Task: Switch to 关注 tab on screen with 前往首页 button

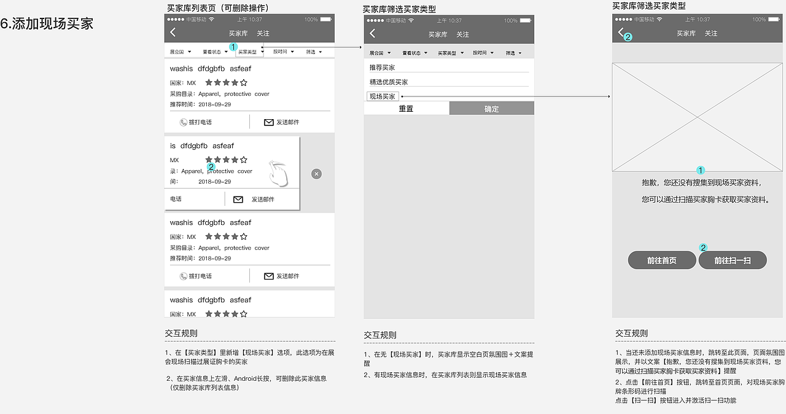Action: (711, 33)
